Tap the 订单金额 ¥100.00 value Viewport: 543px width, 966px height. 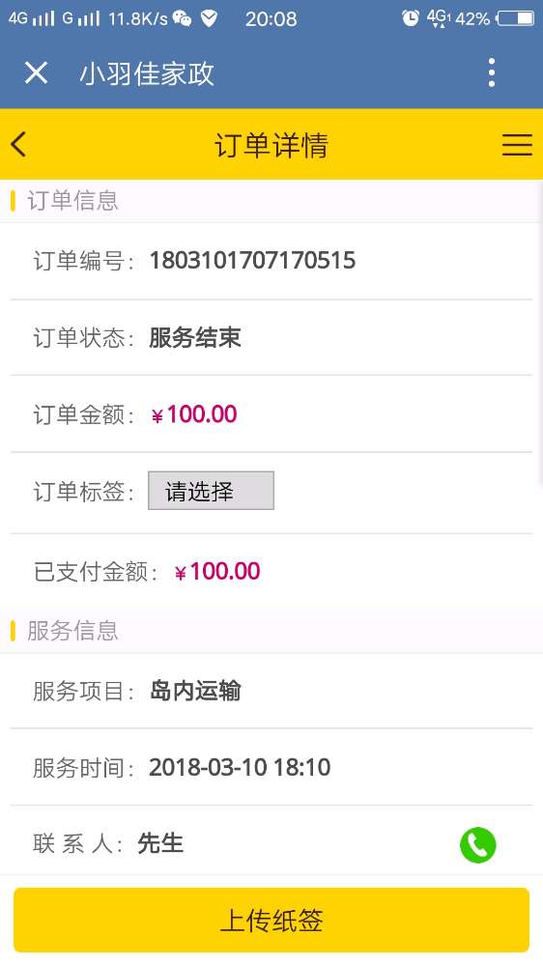coord(193,414)
